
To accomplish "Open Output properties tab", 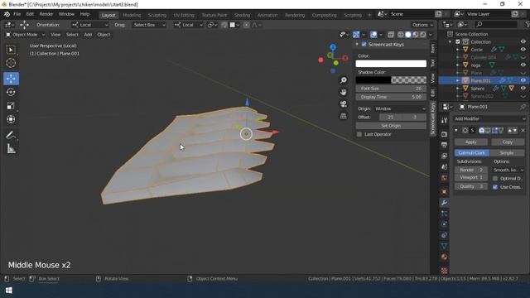I will pyautogui.click(x=444, y=145).
